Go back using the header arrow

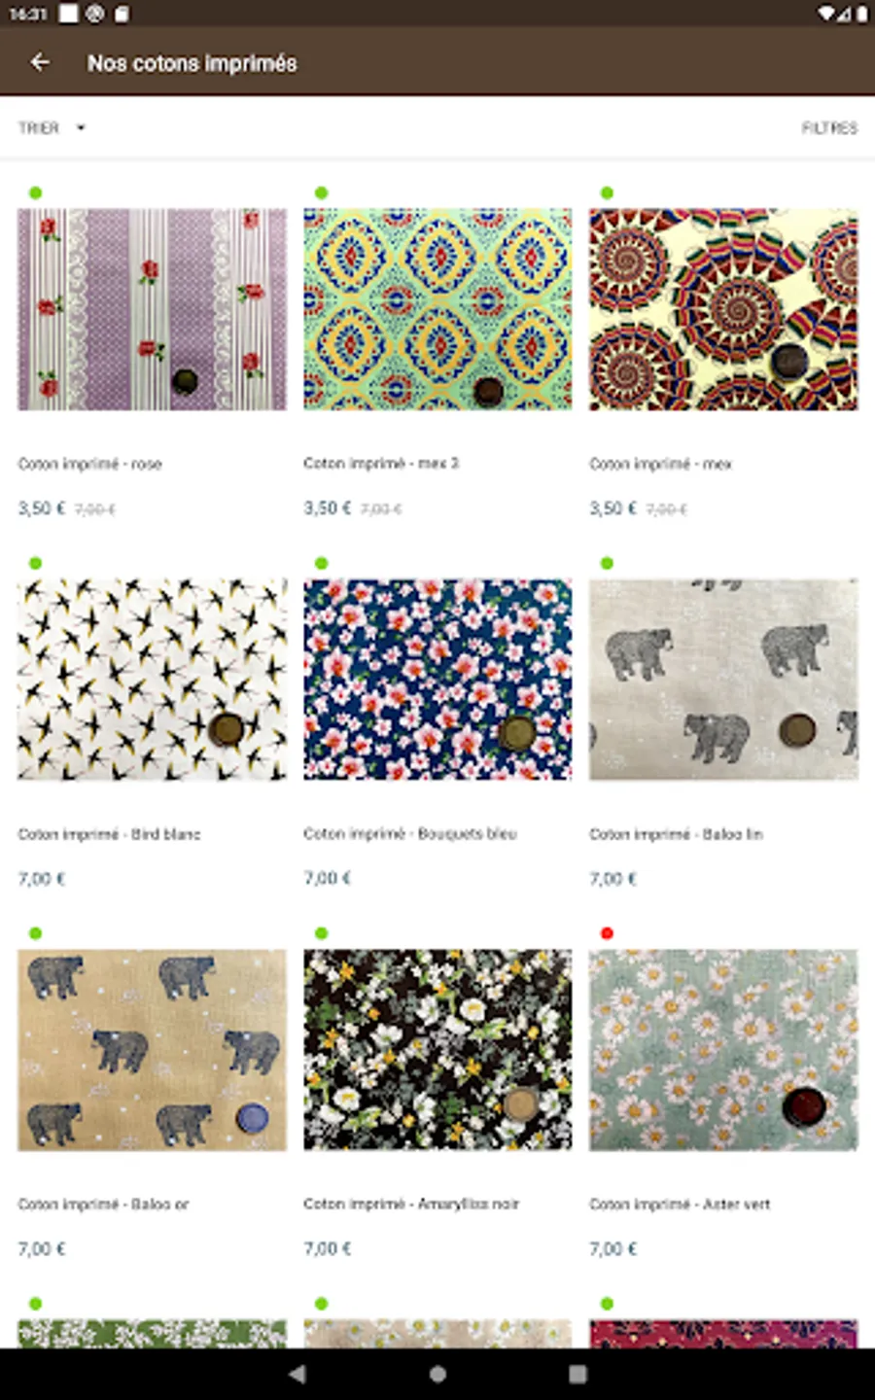[x=40, y=62]
